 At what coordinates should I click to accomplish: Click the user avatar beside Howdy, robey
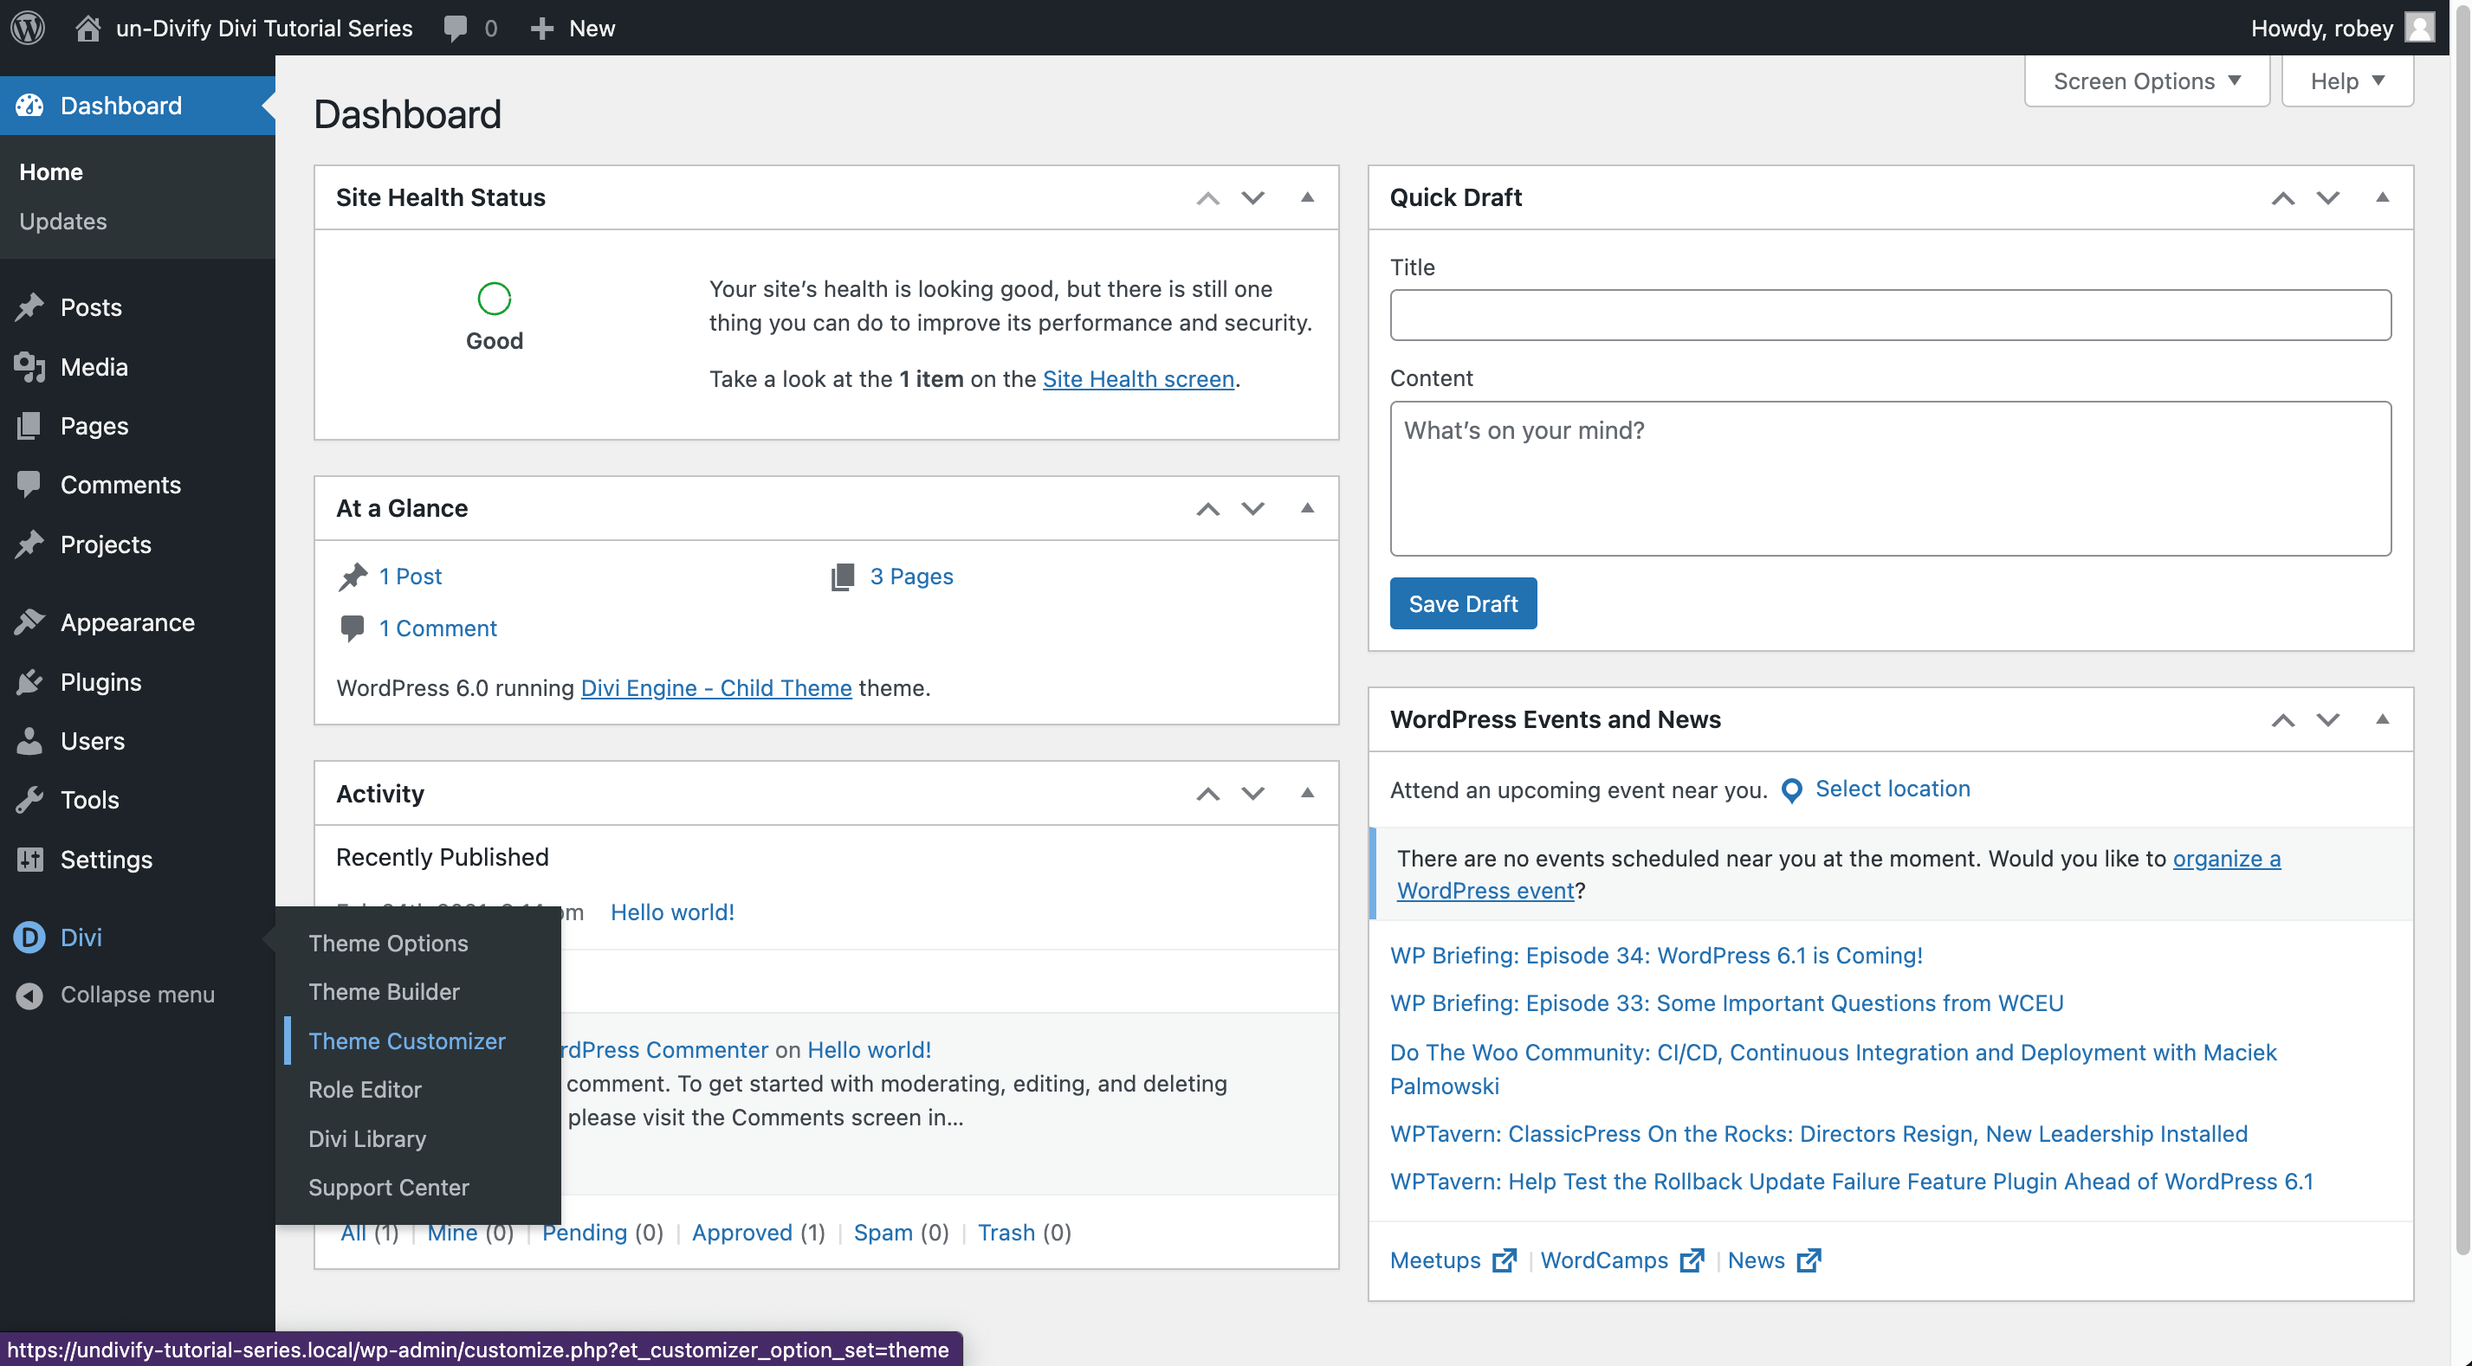2420,28
